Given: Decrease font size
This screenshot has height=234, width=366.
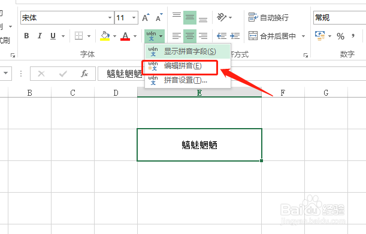Looking at the screenshot, I should pyautogui.click(x=159, y=17).
